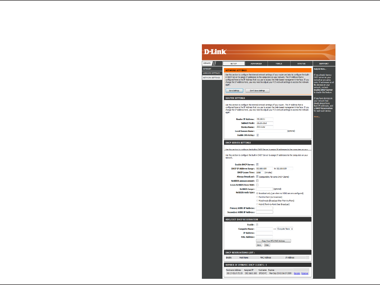This screenshot has height=285, width=380.
Task: Click the hardware address 00:17:42:c7:72:19
Action: [x=235, y=273]
